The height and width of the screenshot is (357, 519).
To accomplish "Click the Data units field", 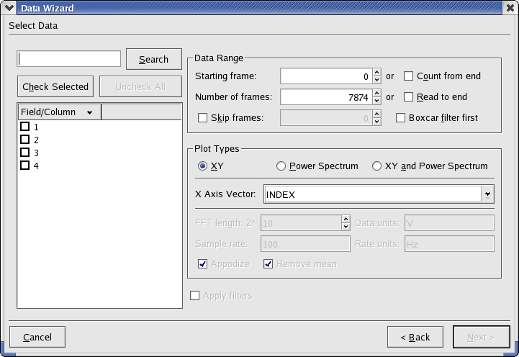I will (449, 223).
